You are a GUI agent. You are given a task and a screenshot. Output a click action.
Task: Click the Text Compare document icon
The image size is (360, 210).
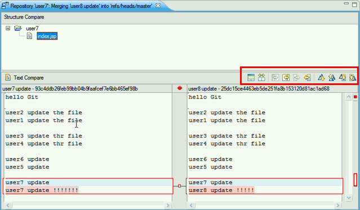click(x=8, y=77)
